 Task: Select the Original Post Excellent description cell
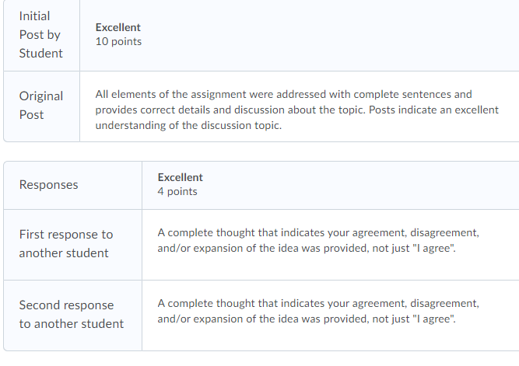(x=300, y=106)
